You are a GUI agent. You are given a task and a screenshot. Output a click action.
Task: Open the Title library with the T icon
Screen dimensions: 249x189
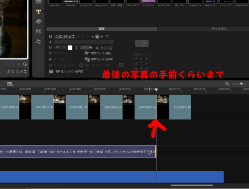click(38, 11)
